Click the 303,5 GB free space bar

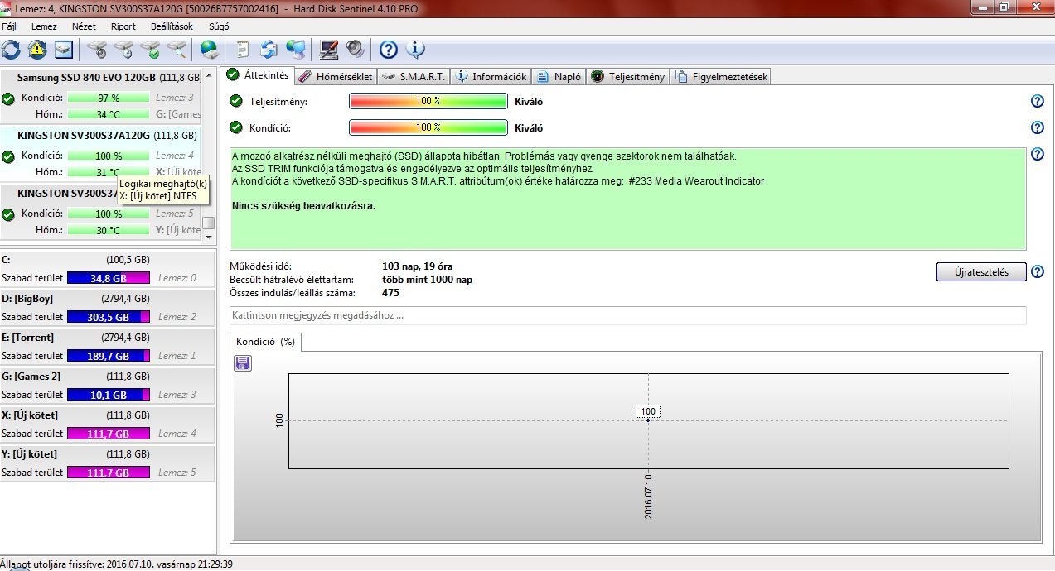pyautogui.click(x=109, y=317)
